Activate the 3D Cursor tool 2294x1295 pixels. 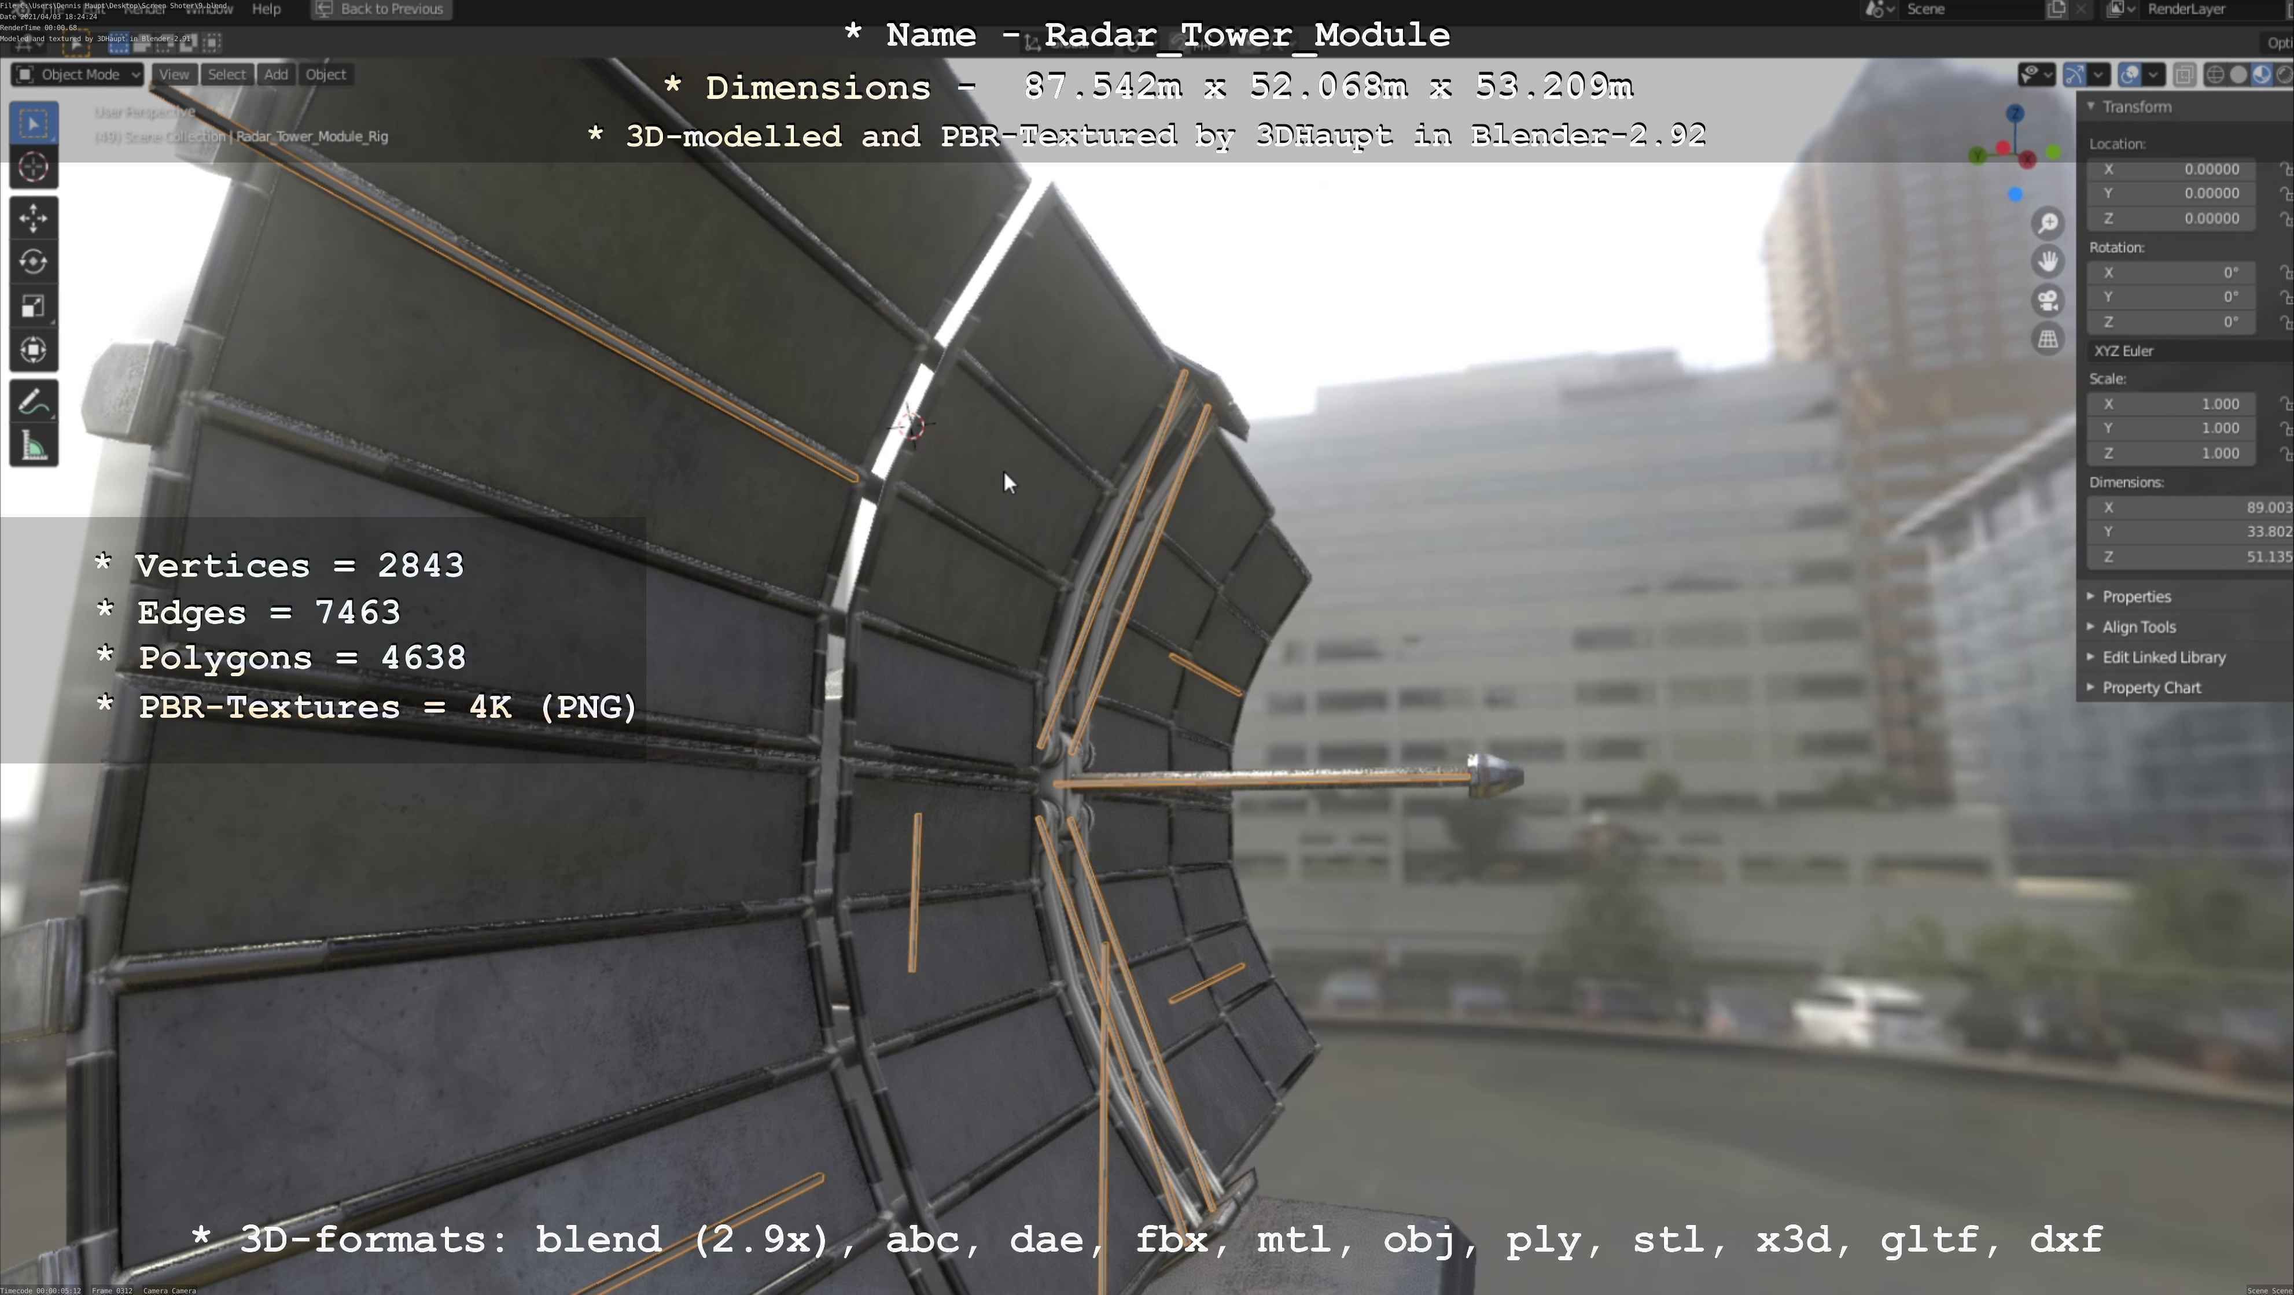(34, 167)
